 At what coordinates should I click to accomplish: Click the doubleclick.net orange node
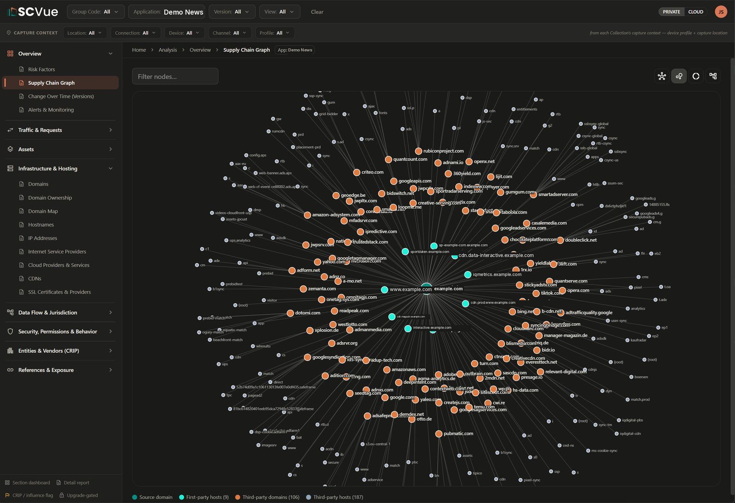click(560, 240)
